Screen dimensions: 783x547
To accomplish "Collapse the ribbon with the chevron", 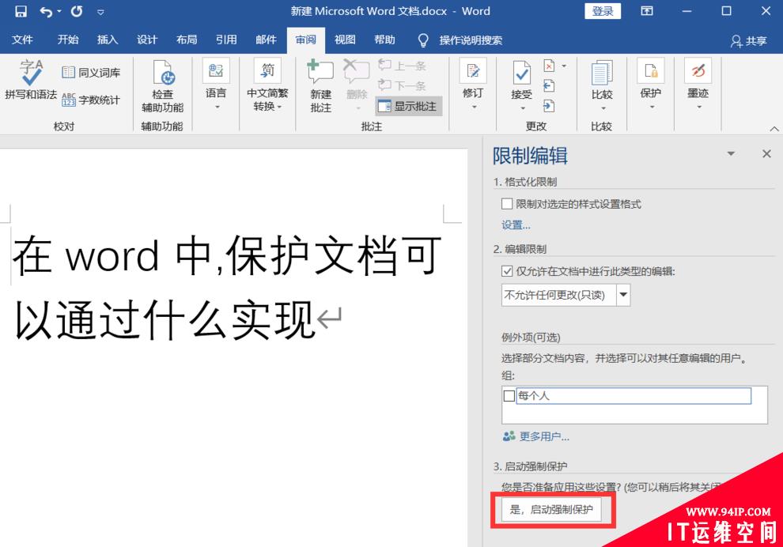I will 774,129.
